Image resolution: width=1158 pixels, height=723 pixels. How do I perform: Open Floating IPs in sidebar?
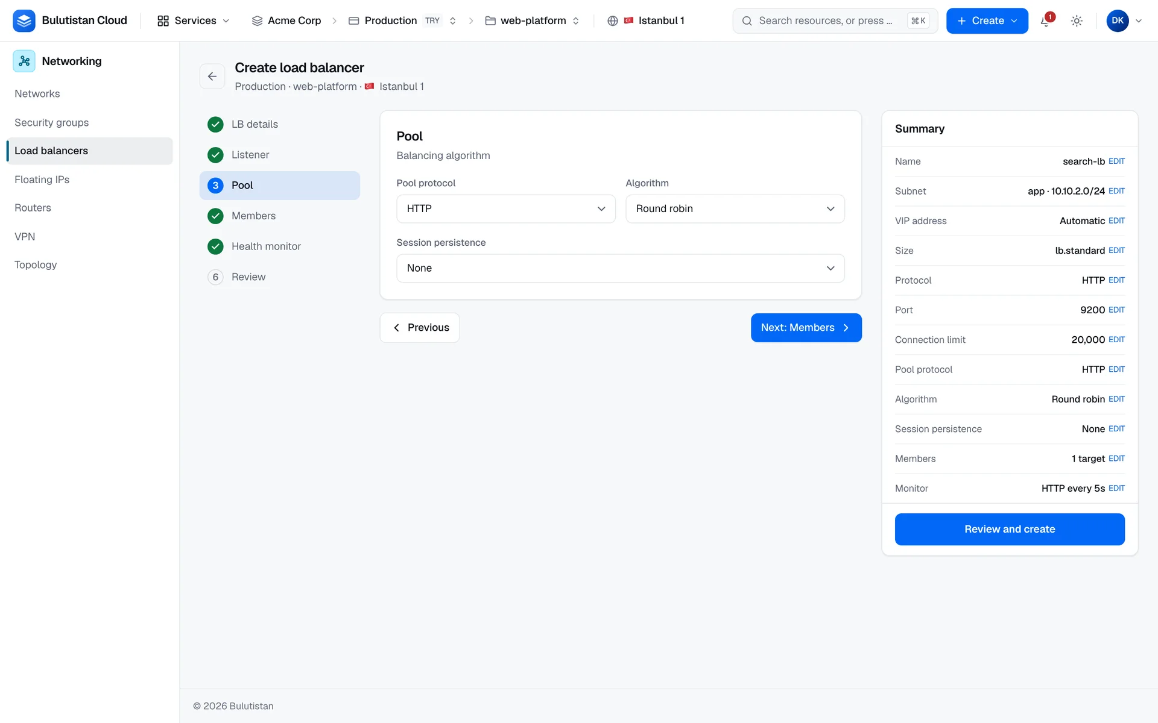tap(42, 180)
